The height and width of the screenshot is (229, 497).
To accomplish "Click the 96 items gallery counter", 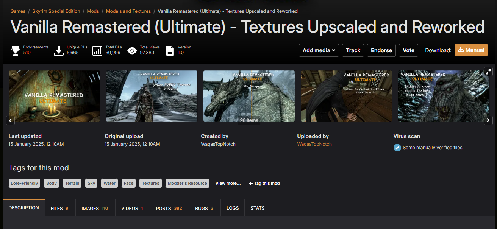I will (249, 120).
